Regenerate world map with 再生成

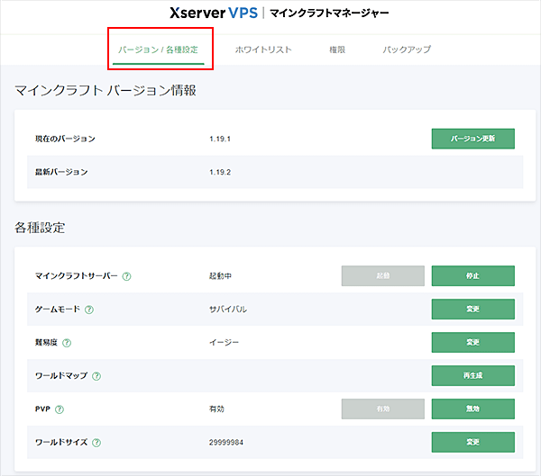pos(473,375)
